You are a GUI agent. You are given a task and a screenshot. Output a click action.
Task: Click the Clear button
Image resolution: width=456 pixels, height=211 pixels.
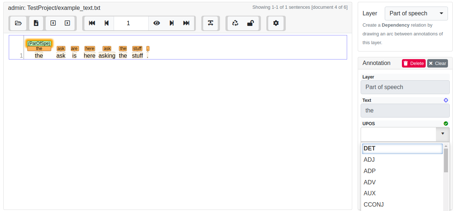437,64
